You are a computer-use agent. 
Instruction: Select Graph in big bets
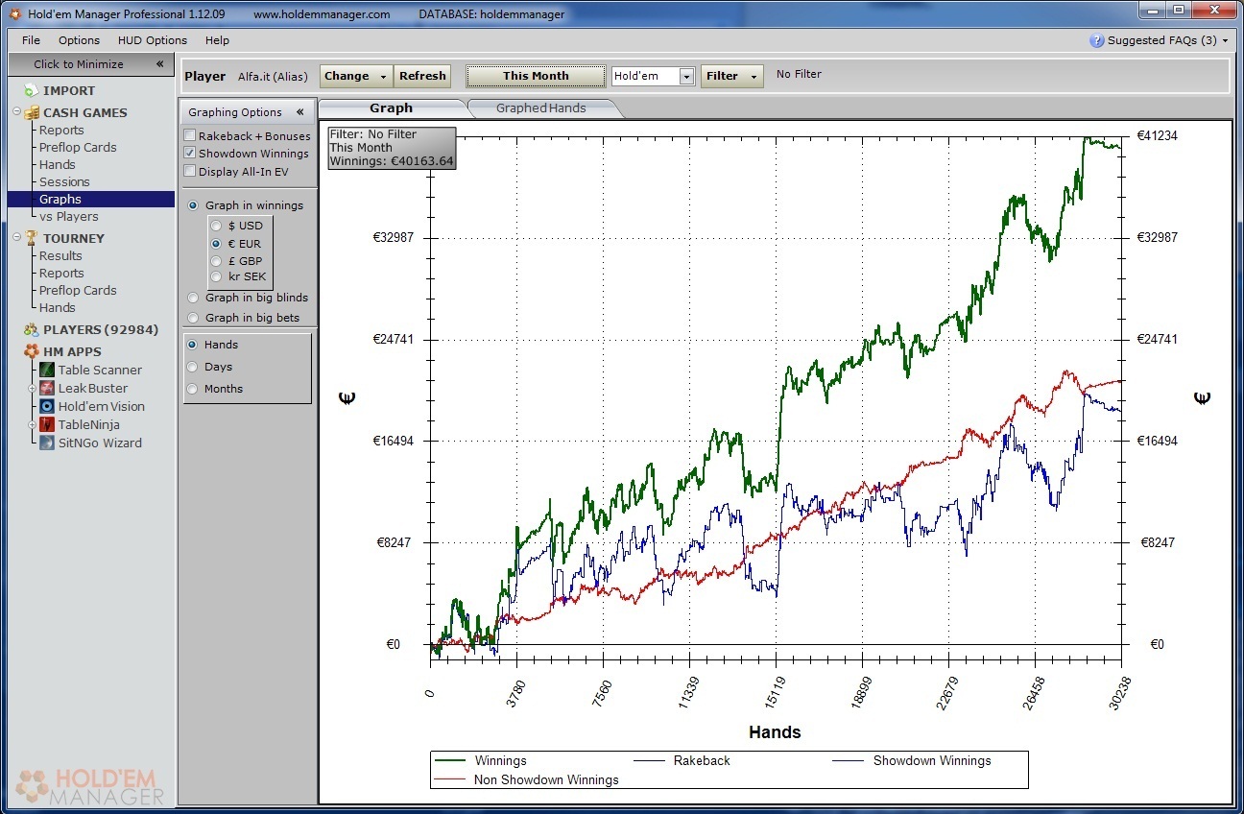point(194,318)
